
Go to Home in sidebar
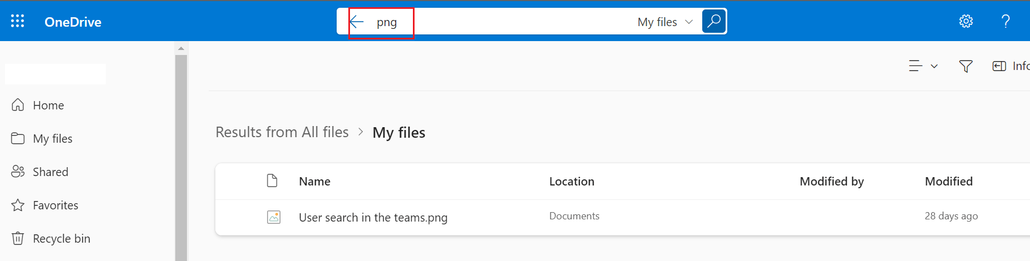(x=48, y=105)
